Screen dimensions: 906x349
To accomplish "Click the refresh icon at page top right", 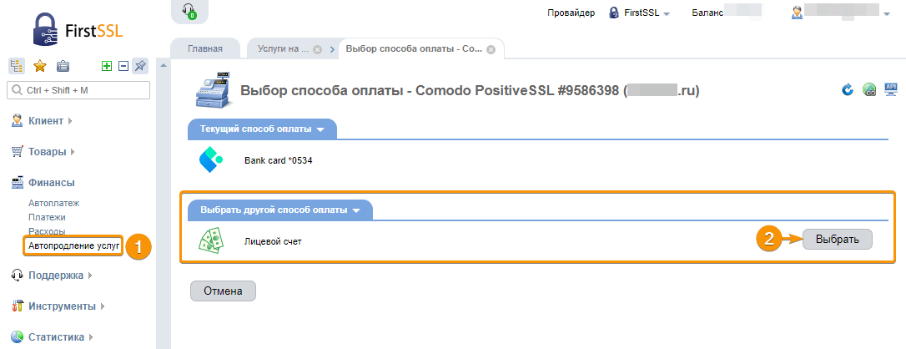I will pos(848,89).
